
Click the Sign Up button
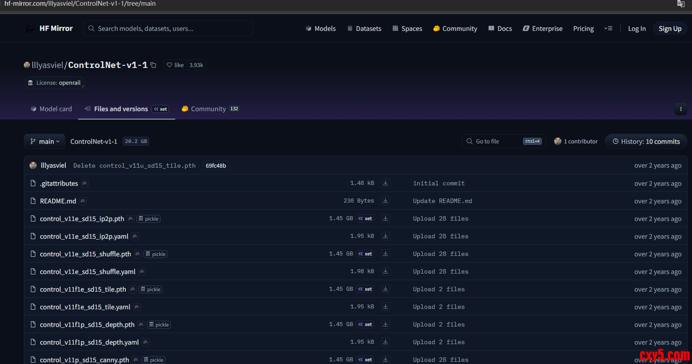click(669, 28)
